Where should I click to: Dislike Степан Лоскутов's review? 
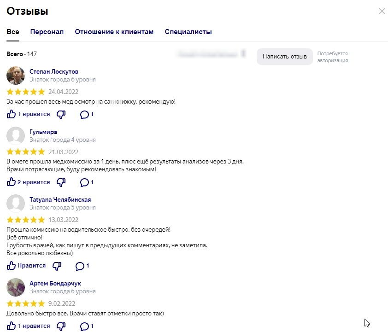point(61,114)
